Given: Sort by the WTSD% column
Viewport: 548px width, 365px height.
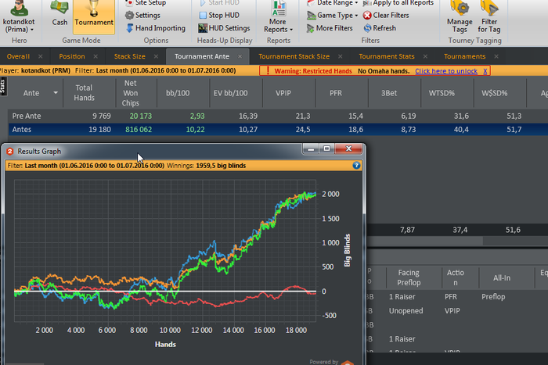Looking at the screenshot, I should click(x=442, y=93).
